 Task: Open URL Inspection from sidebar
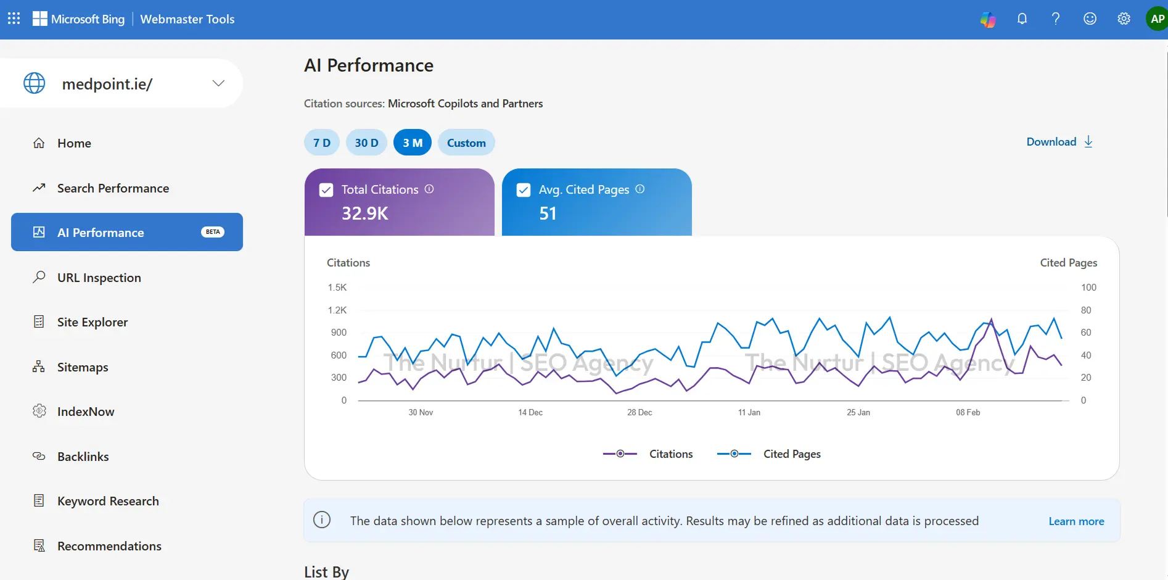[99, 278]
